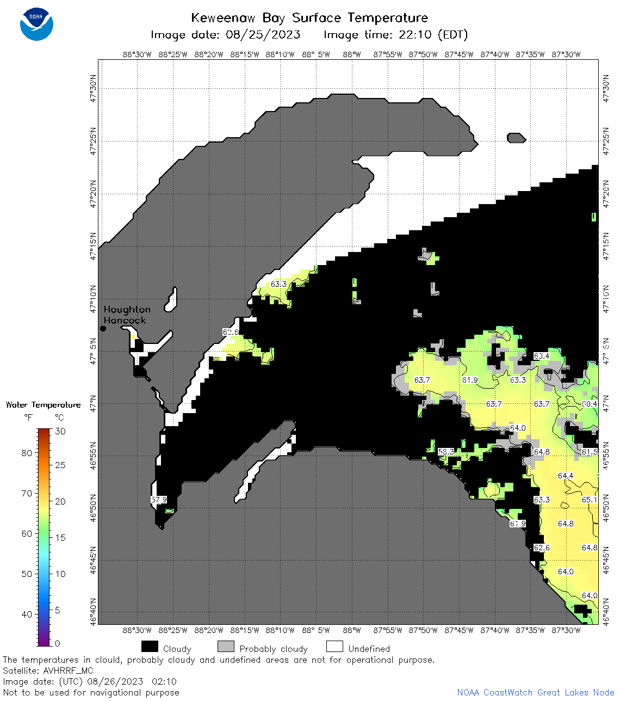620x701 pixels.
Task: Click 'Not to be used for navigational purpose'
Action: [x=91, y=692]
